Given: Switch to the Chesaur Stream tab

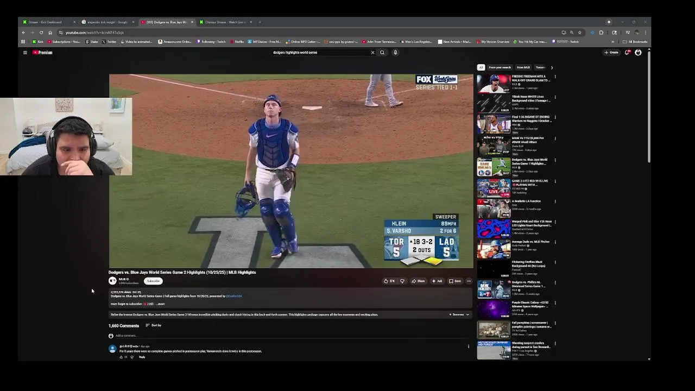Looking at the screenshot, I should point(224,22).
